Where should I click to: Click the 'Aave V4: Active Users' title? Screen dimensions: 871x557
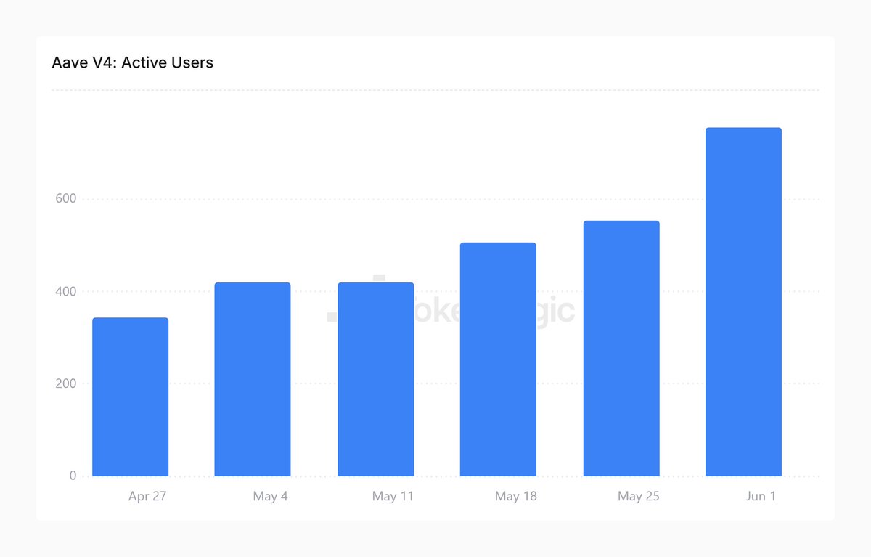[133, 62]
